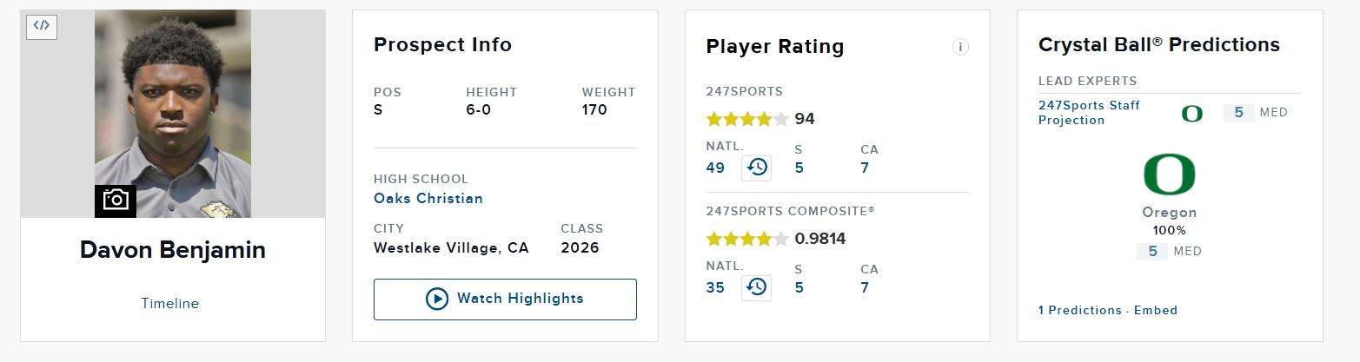1360x362 pixels.
Task: Click the large Oregon logo
Action: click(x=1169, y=174)
